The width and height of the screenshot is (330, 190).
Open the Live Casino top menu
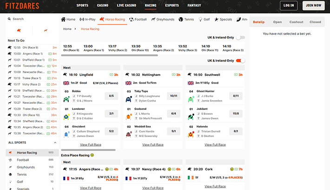126,6
